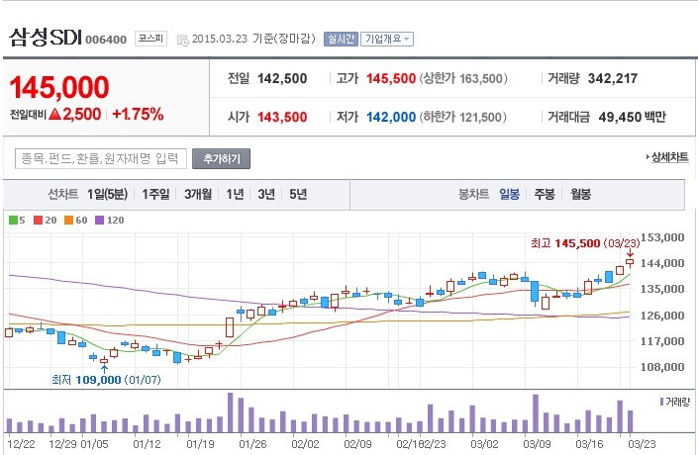This screenshot has height=455, width=698.
Task: Click the 코스피 market badge
Action: click(x=150, y=39)
